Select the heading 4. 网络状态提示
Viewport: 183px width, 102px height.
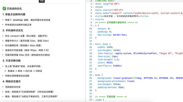tap(12, 81)
